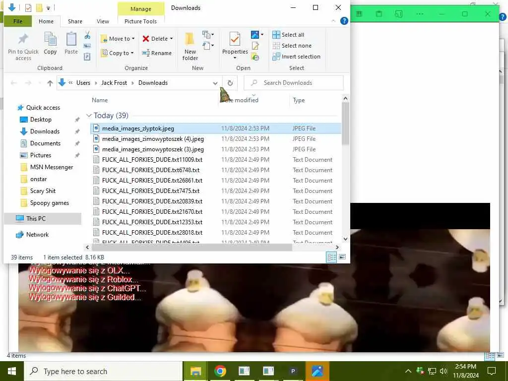Viewport: 508px width, 381px height.
Task: Click the vertical scrollbar down arrow
Action: [345, 239]
